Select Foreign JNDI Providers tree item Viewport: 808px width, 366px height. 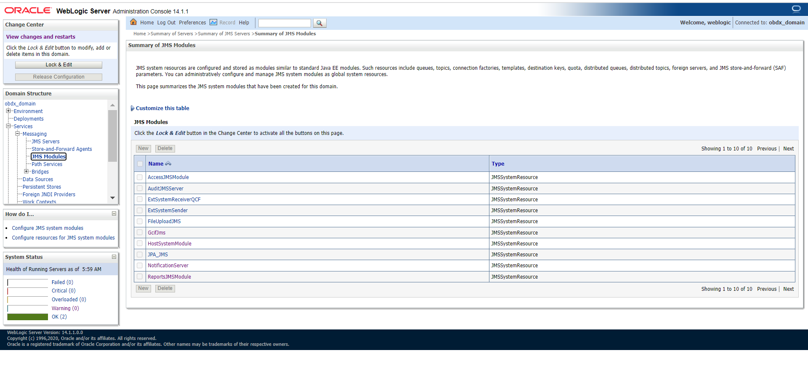(49, 195)
